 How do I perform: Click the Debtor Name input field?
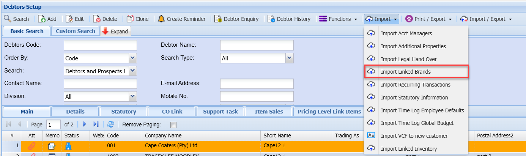[257, 45]
